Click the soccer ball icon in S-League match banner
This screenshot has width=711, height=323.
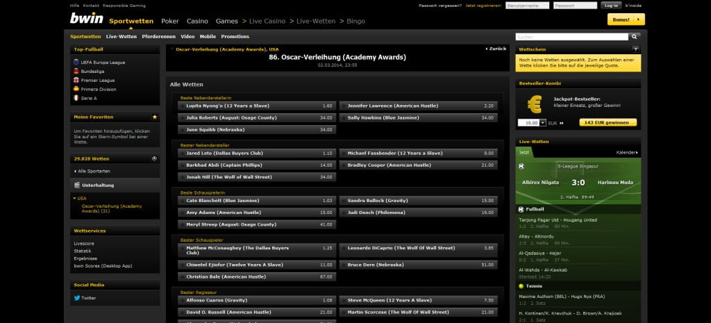point(521,167)
